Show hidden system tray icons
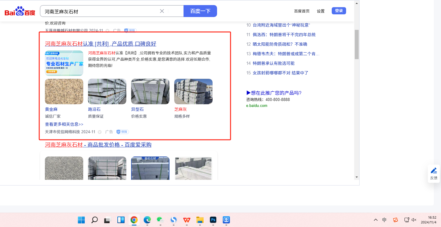 point(375,220)
